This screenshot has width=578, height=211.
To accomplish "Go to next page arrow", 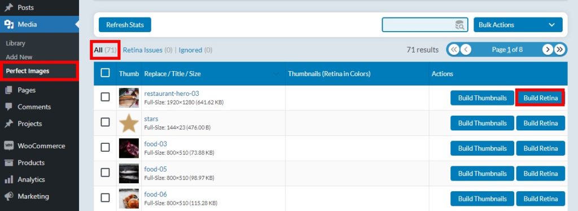I will coord(548,49).
